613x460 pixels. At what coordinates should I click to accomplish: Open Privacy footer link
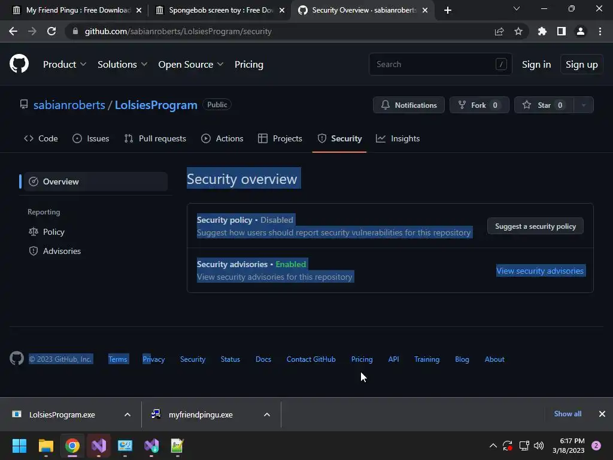point(154,359)
